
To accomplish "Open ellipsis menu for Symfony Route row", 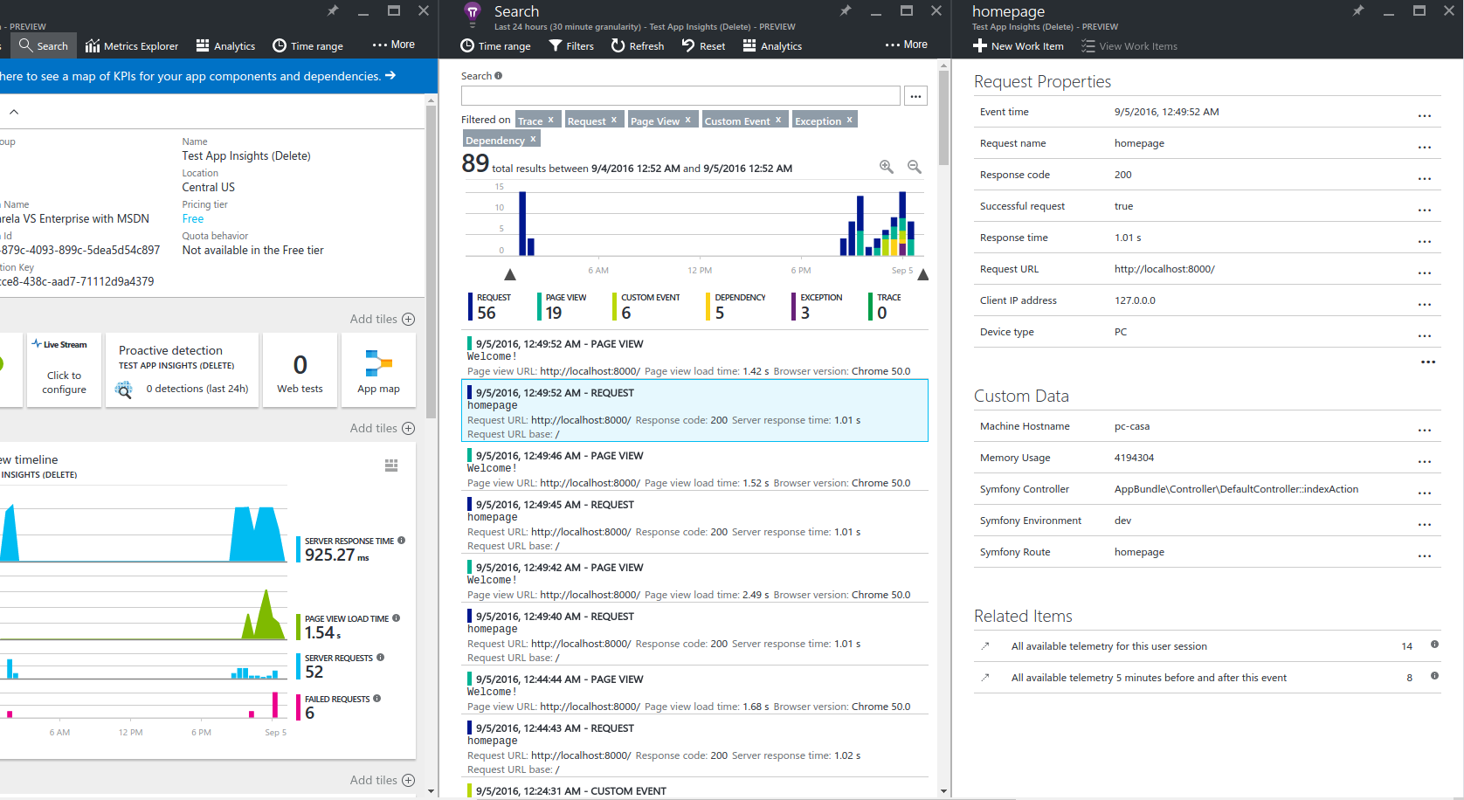I will pyautogui.click(x=1425, y=556).
